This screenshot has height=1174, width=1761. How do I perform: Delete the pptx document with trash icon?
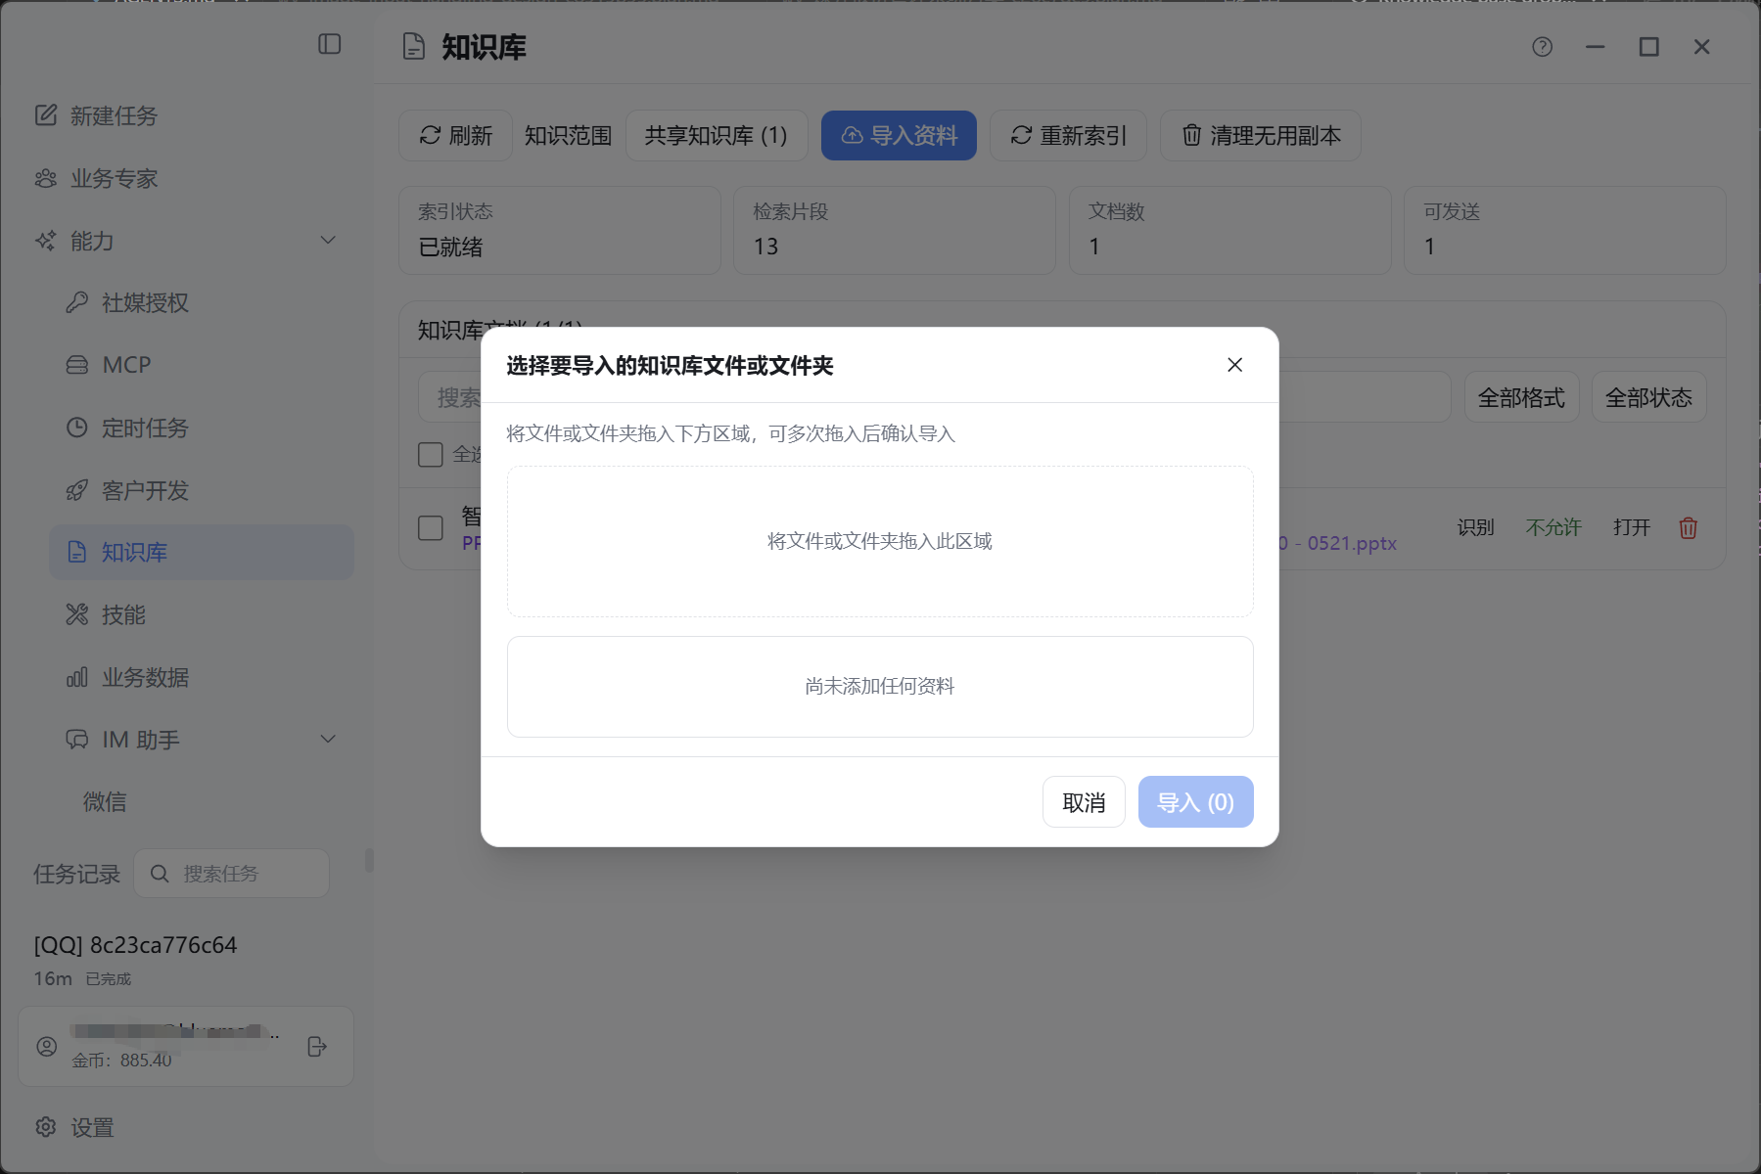coord(1689,528)
